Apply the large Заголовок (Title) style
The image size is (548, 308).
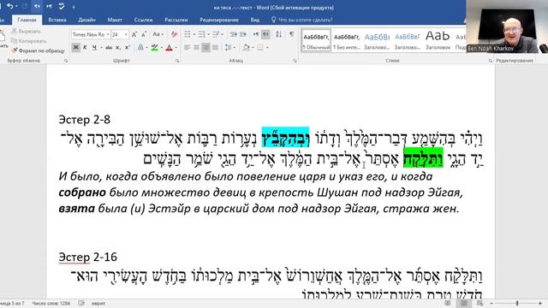(x=438, y=41)
